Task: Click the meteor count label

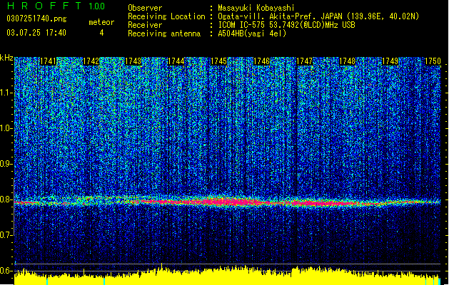Action: [x=101, y=22]
